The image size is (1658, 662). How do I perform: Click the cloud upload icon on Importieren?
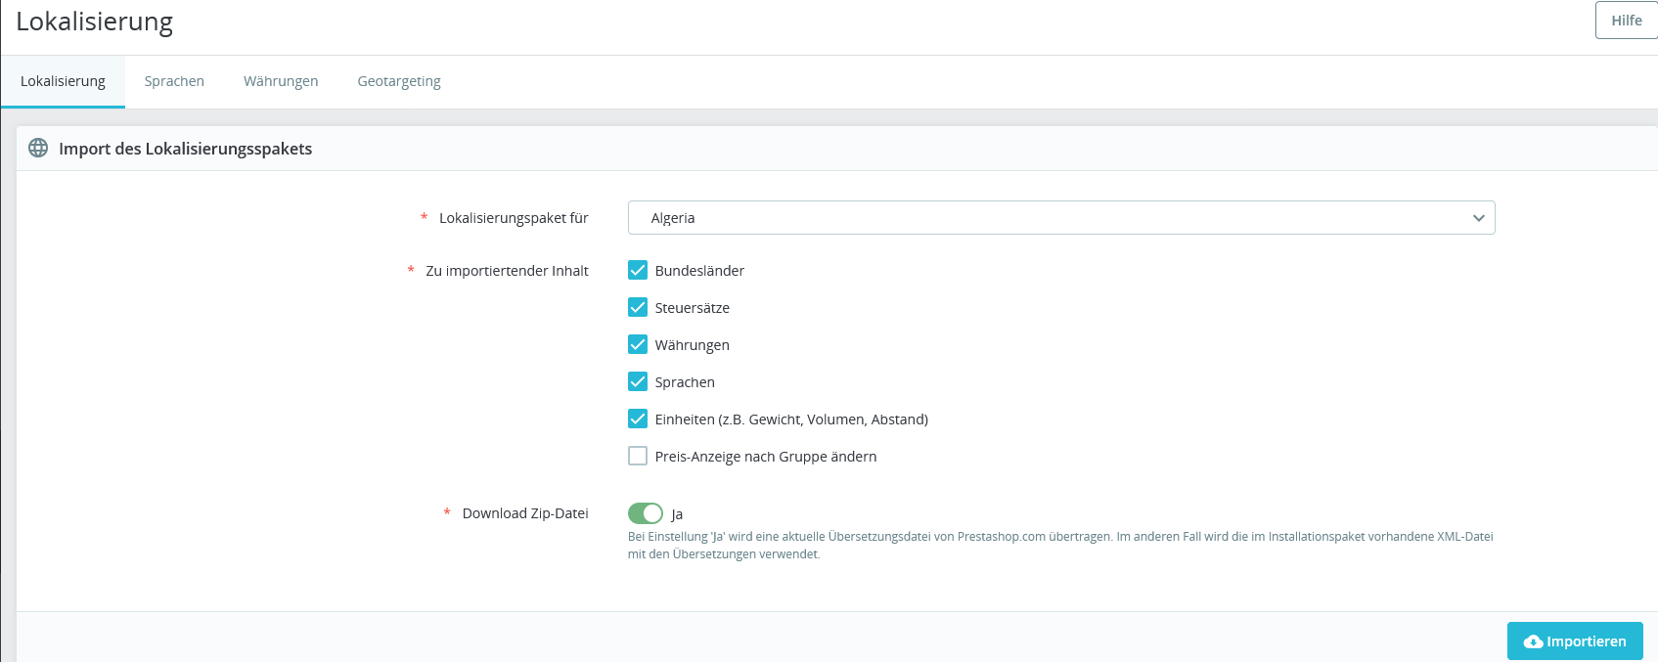click(1533, 641)
